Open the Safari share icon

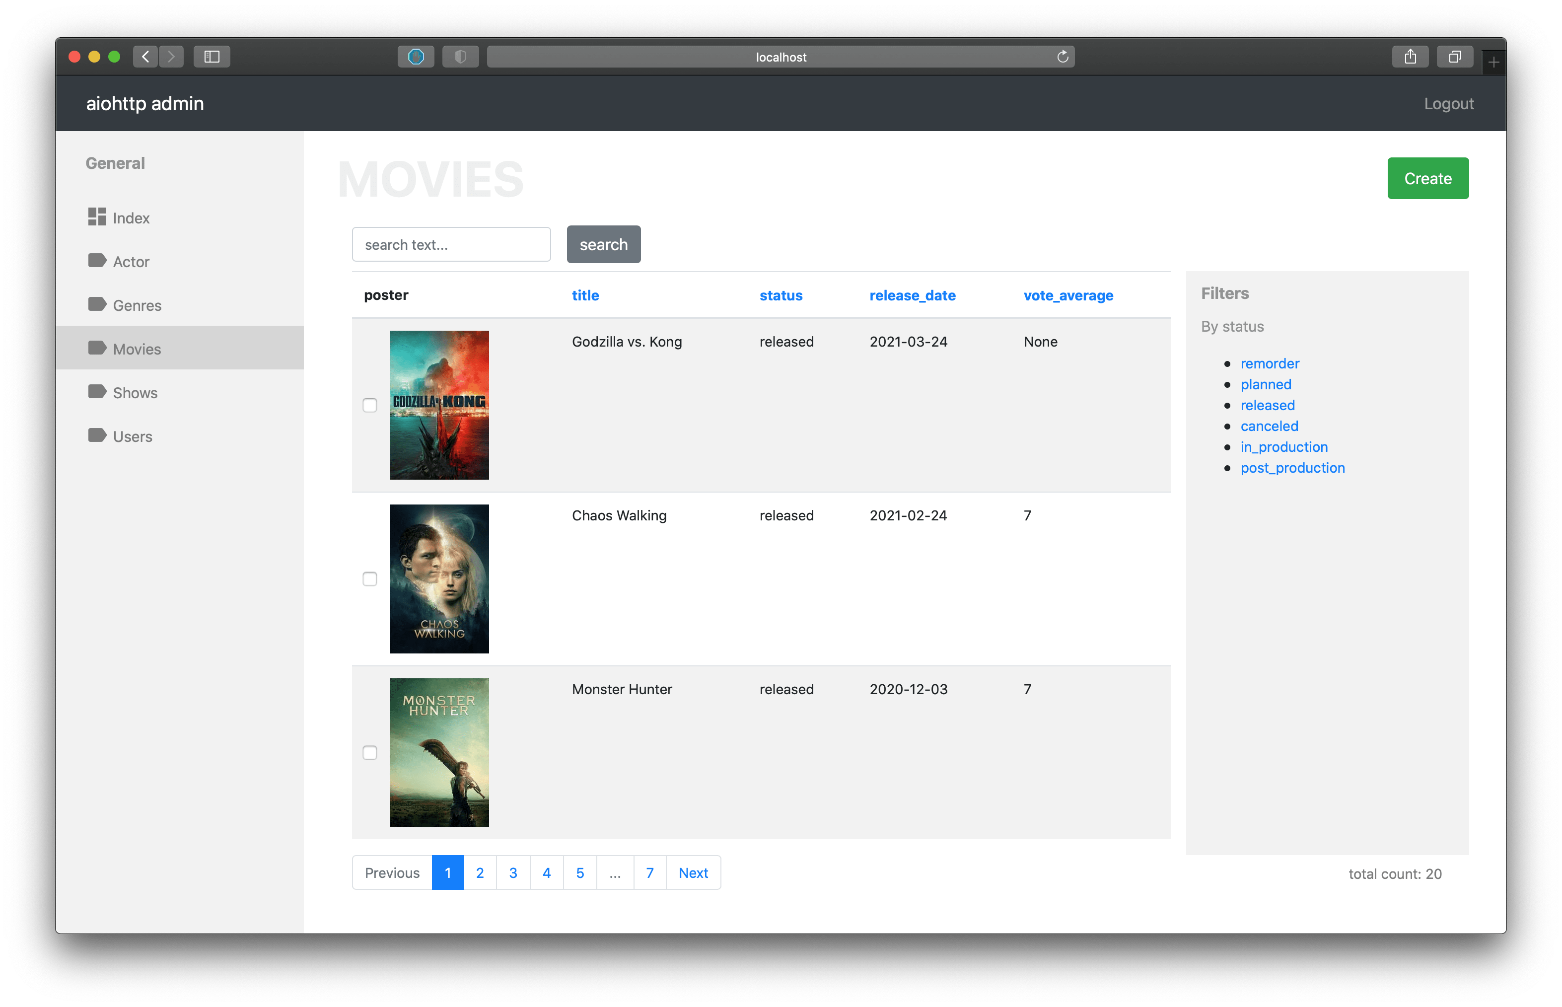point(1410,57)
